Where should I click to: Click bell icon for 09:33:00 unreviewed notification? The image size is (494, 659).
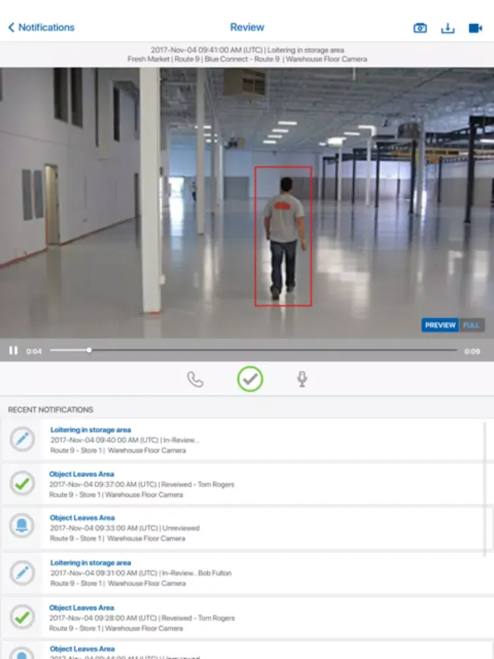[x=22, y=527]
